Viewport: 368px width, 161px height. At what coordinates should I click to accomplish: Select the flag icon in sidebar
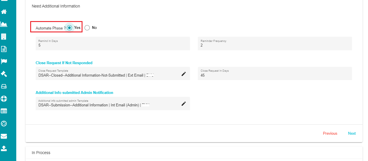tap(4, 61)
